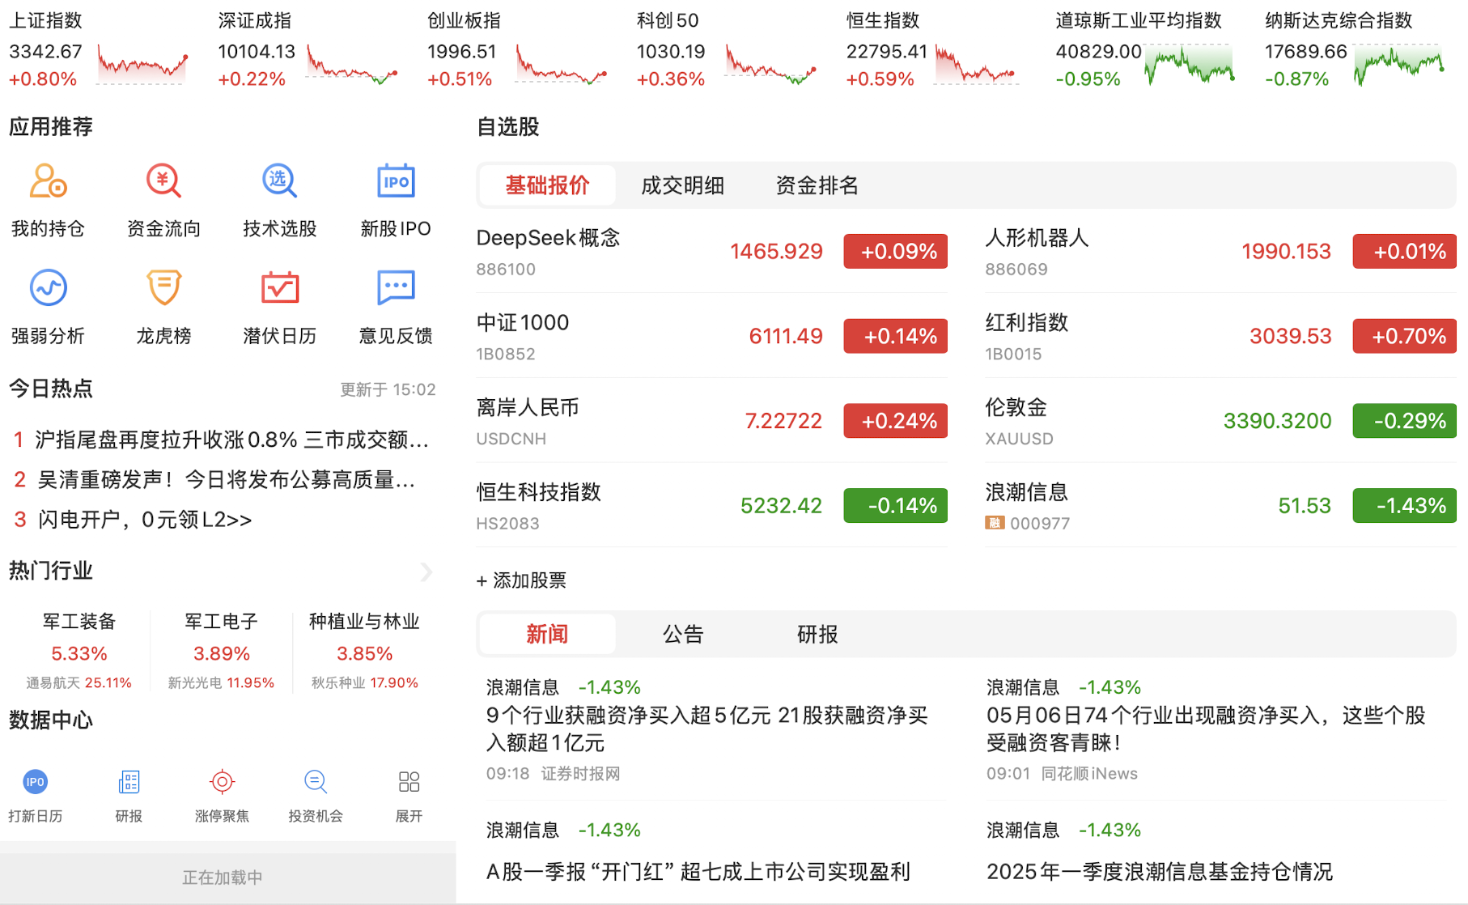Select DeepSeek概念 watchlist row
Screen dimensions: 1468x905
coord(711,251)
